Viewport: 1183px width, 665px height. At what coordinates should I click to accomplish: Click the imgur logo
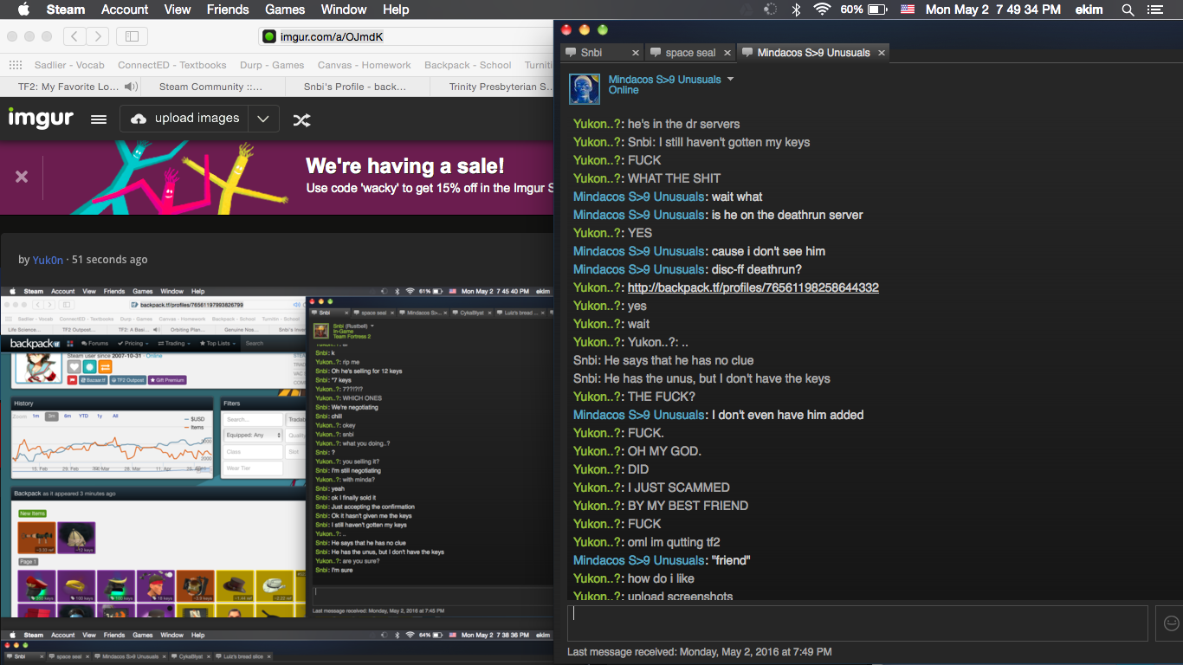(41, 119)
